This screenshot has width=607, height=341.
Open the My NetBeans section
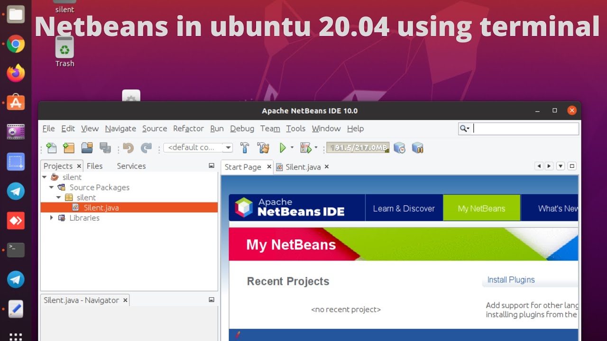[x=481, y=208]
